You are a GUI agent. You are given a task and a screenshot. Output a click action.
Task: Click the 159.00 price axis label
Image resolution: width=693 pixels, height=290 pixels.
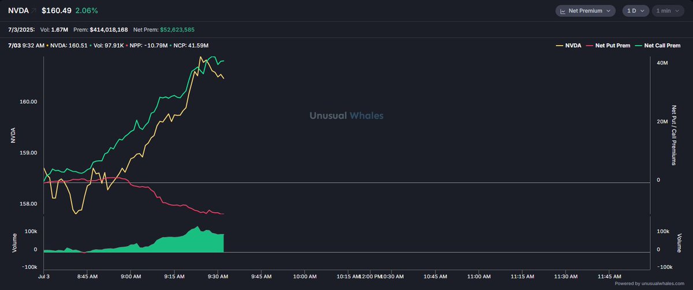coord(29,153)
